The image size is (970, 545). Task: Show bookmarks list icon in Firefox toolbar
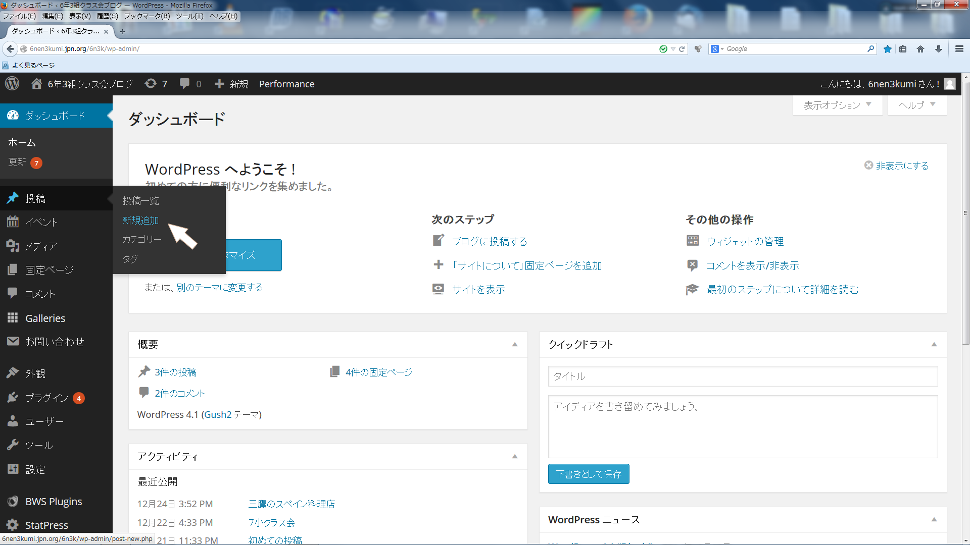click(x=903, y=49)
